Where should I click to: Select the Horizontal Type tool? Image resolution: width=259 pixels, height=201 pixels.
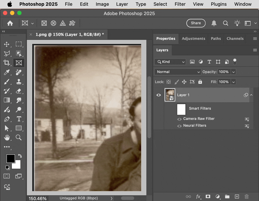tap(19, 119)
